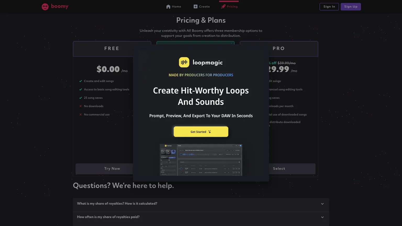
Task: Click the $0.00 price text
Action: click(108, 69)
